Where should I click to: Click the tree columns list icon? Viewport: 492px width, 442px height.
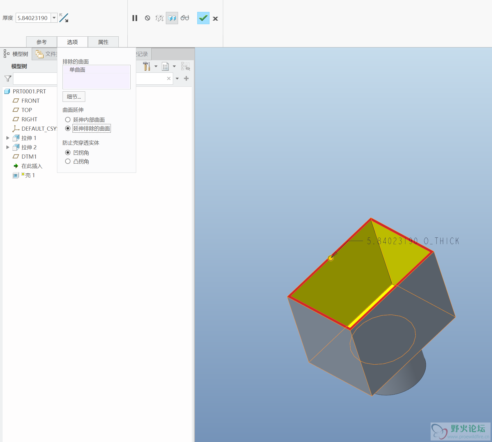click(x=165, y=66)
